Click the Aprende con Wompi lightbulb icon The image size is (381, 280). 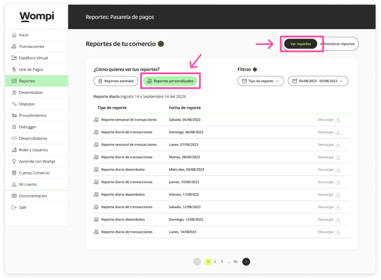pos(14,162)
